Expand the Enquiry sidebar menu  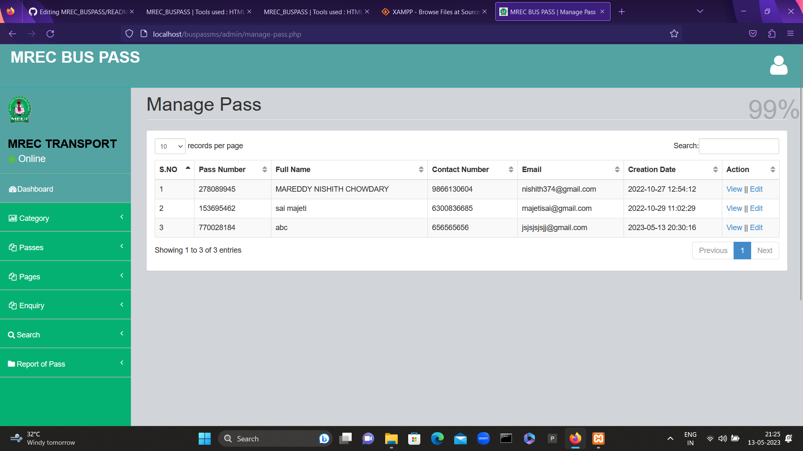(x=65, y=305)
